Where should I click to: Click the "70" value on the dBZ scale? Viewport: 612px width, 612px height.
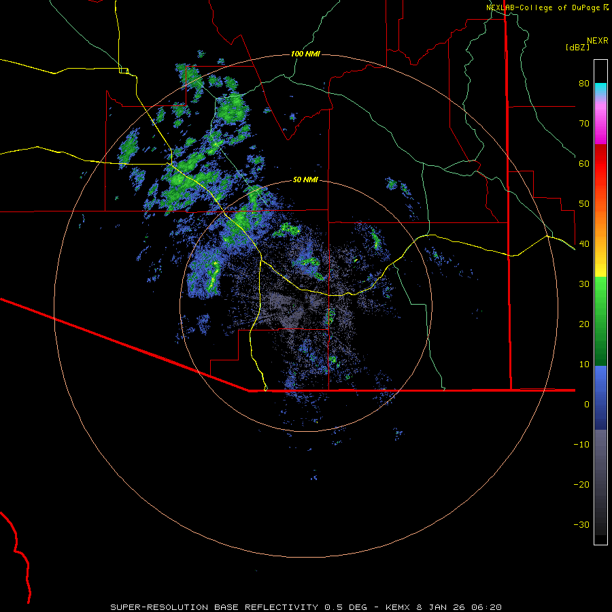pyautogui.click(x=584, y=123)
